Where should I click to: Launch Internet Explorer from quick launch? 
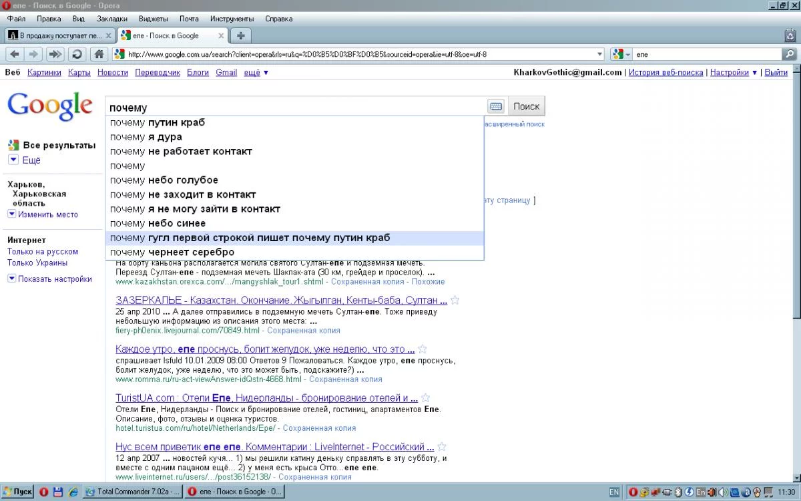73,492
